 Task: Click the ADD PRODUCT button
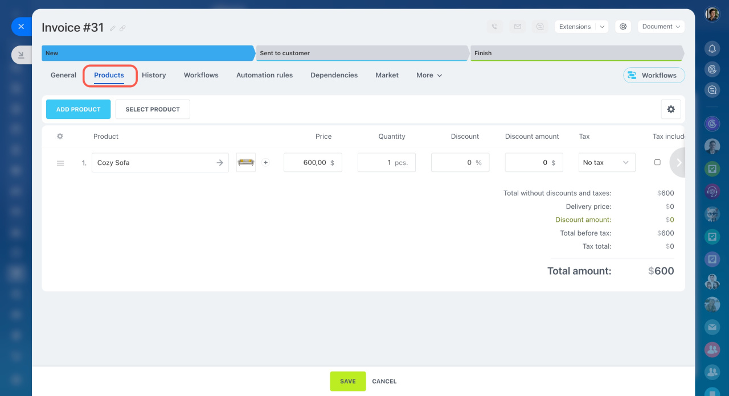(78, 109)
